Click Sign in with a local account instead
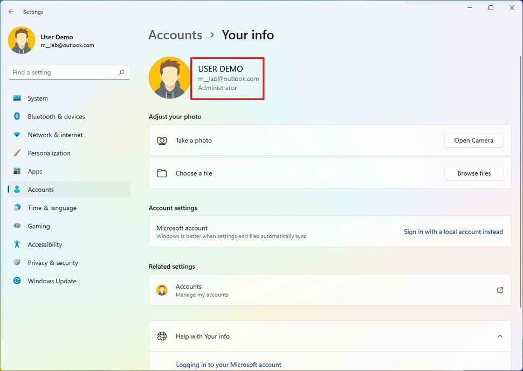 point(453,232)
